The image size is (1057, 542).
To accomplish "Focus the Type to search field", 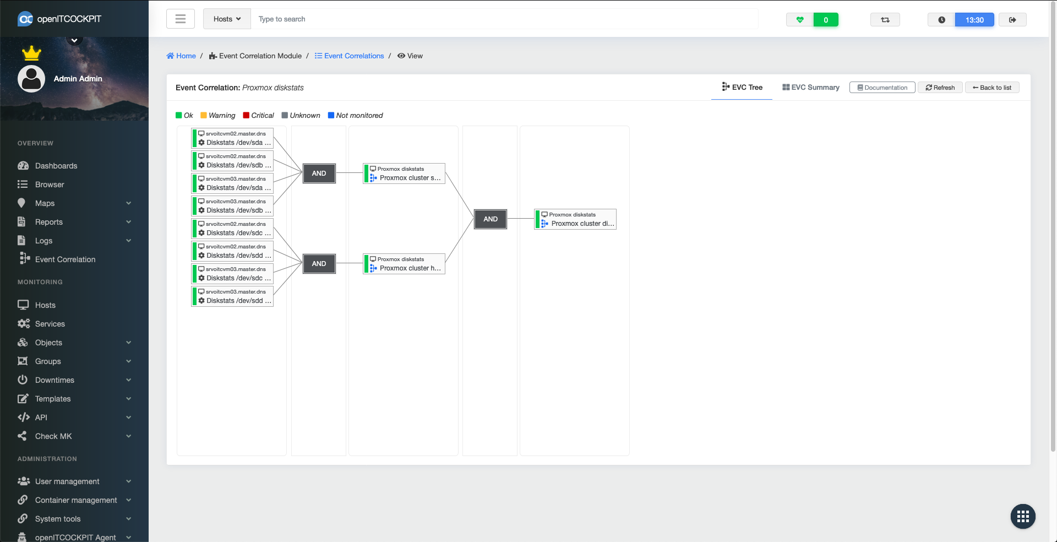I will pyautogui.click(x=504, y=19).
